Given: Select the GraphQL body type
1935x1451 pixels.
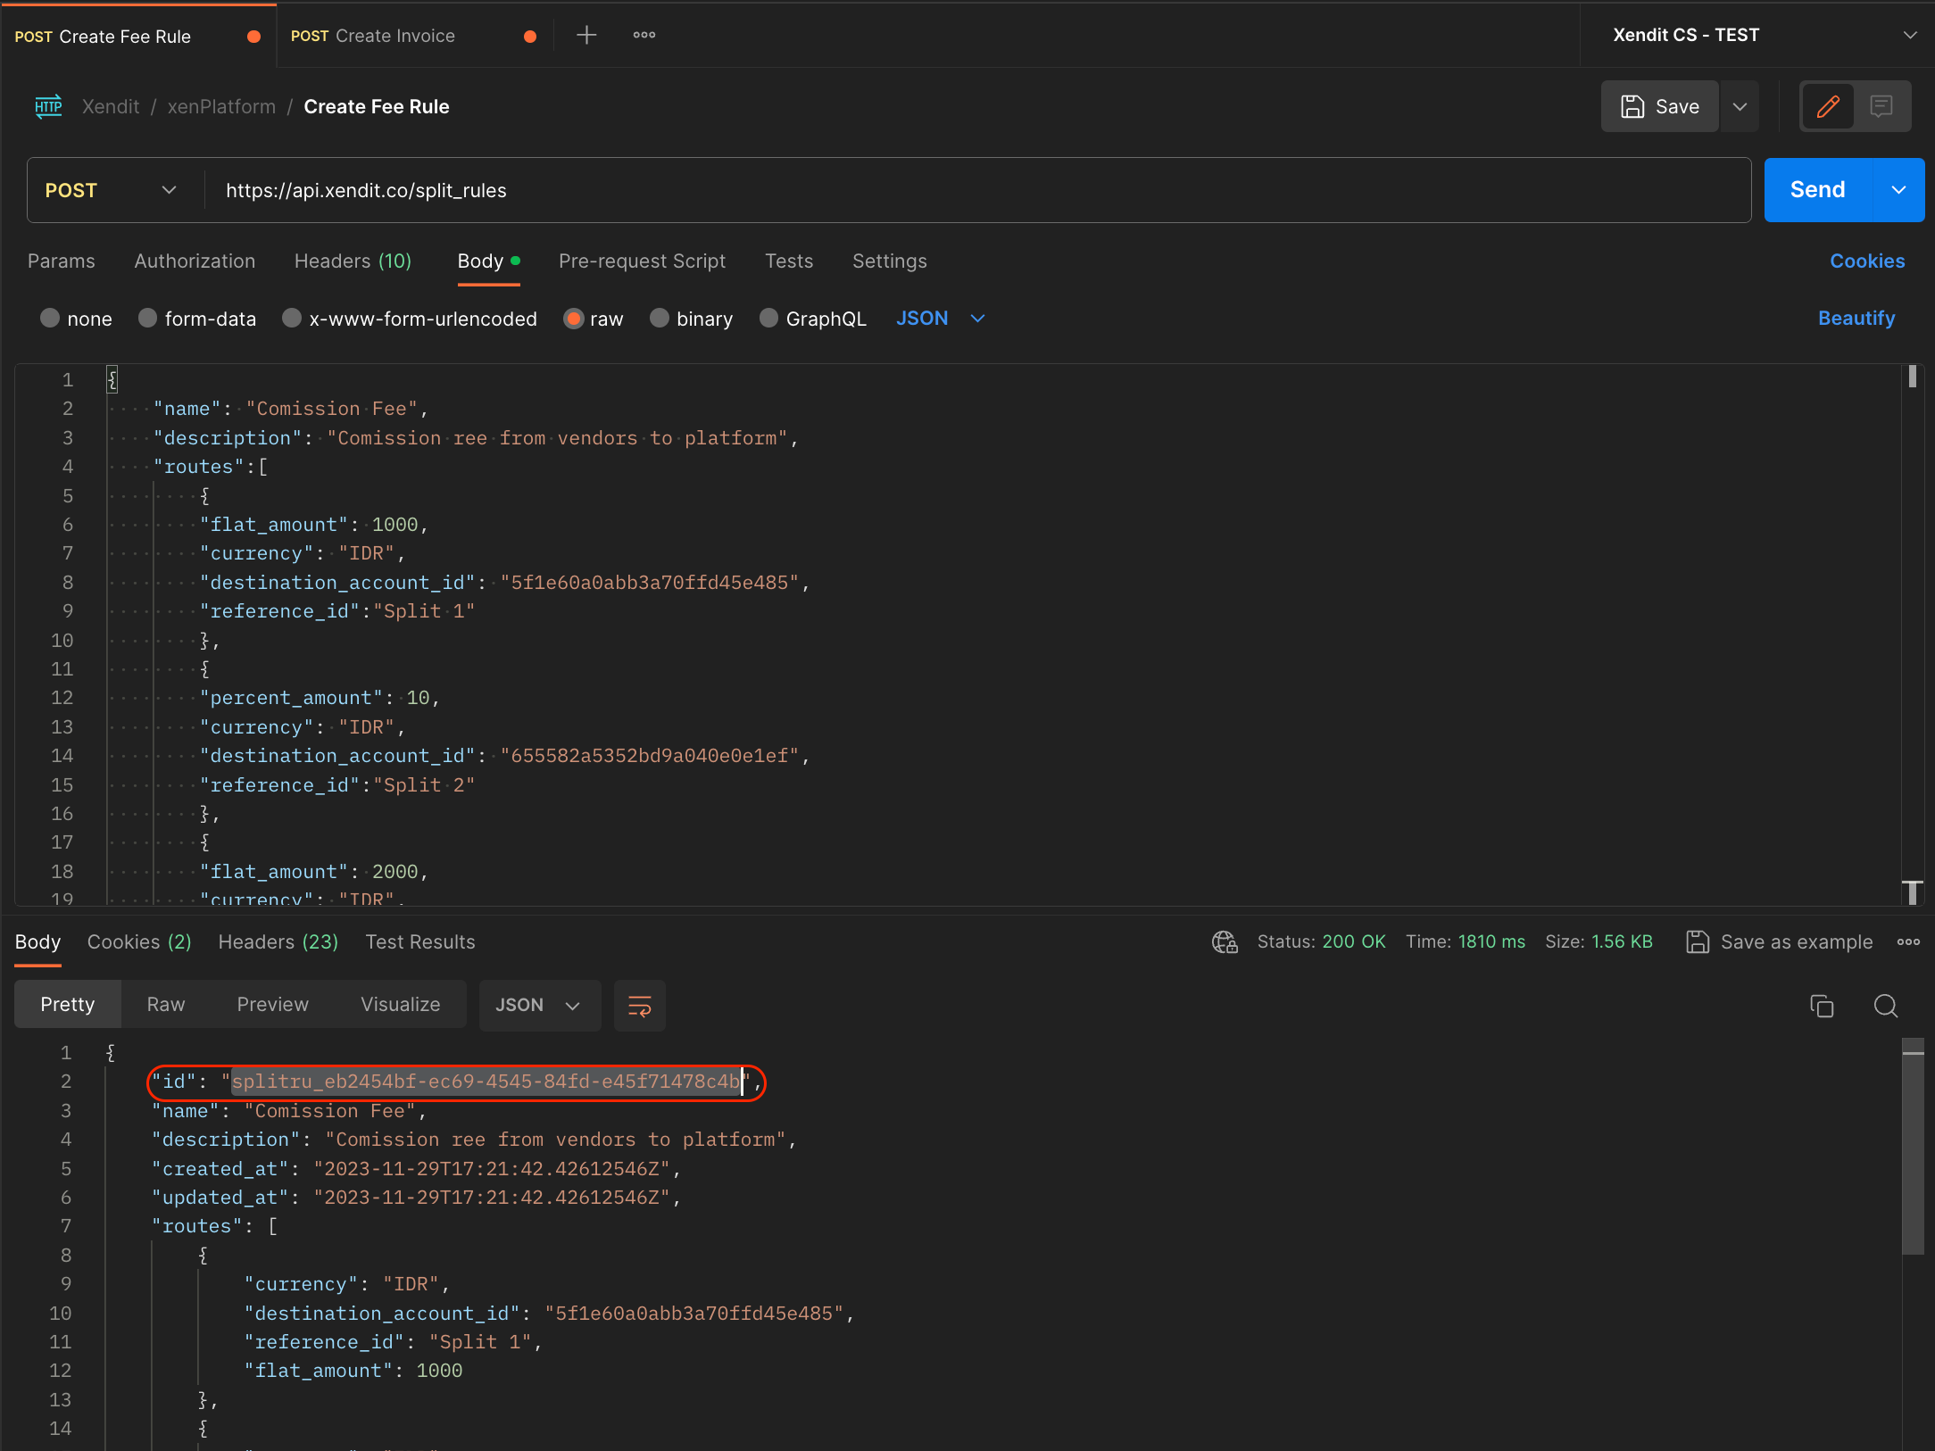Looking at the screenshot, I should [768, 318].
